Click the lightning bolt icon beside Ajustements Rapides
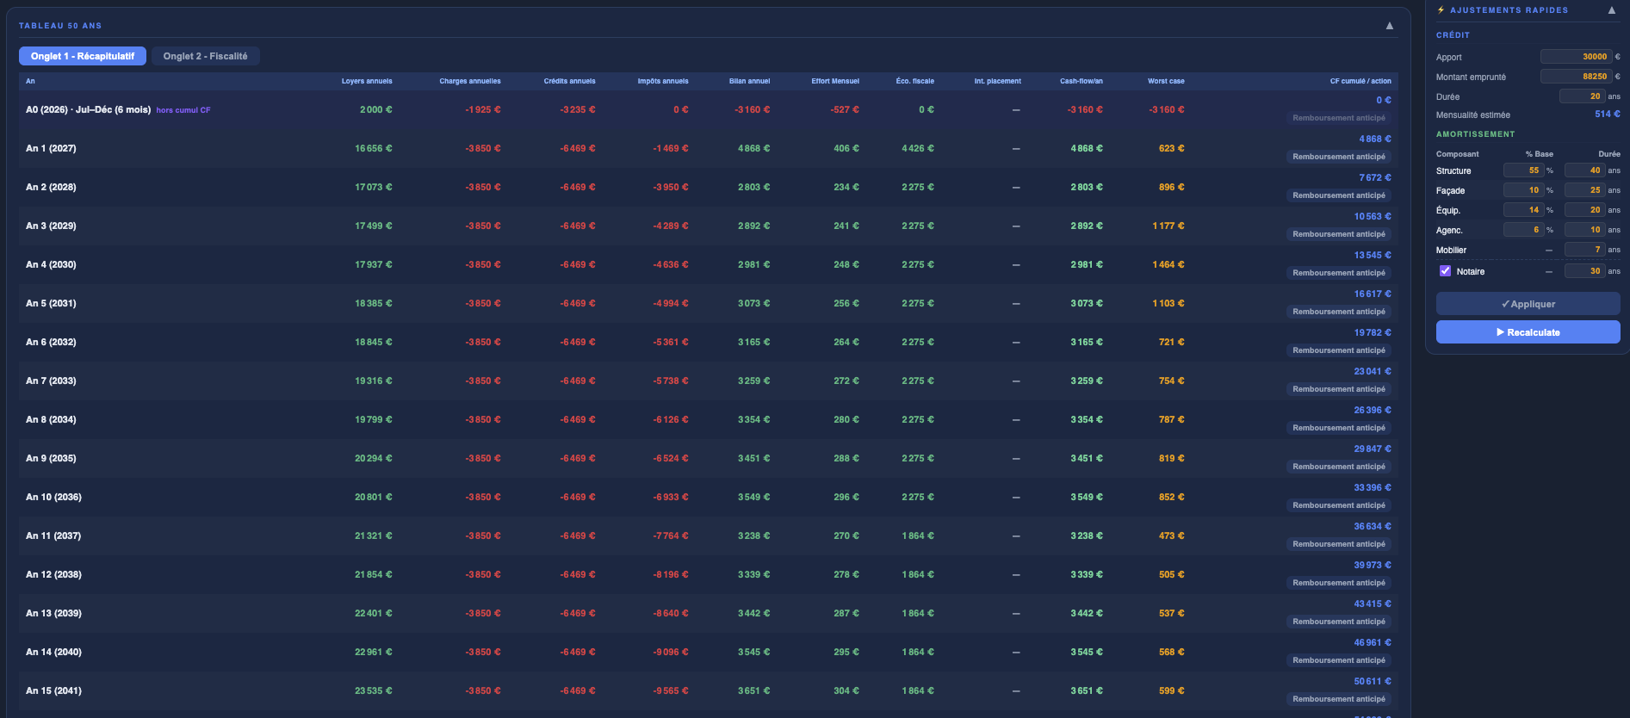This screenshot has height=718, width=1630. tap(1441, 10)
